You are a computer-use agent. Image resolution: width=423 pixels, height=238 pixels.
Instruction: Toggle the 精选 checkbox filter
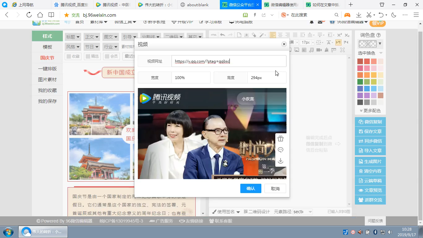(x=88, y=56)
